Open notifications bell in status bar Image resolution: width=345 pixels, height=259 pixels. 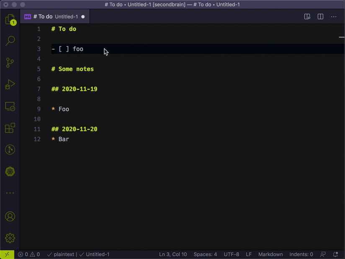click(335, 254)
